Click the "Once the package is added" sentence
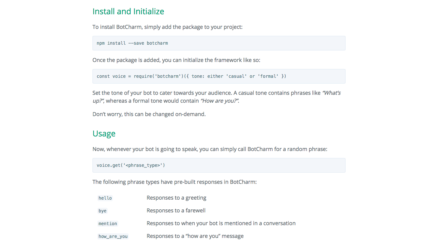The image size is (438, 244). pyautogui.click(x=176, y=60)
